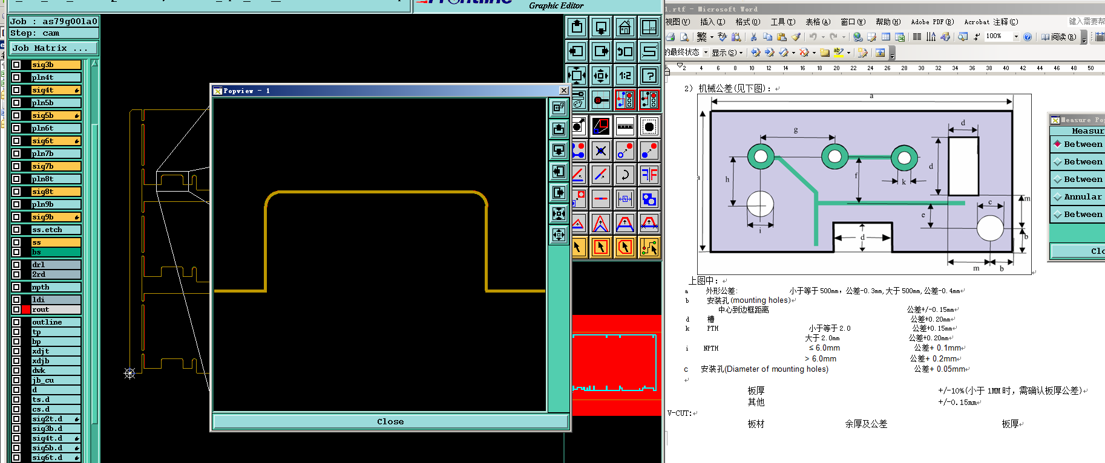
Task: Click the red color swatch of rout layer
Action: click(26, 309)
